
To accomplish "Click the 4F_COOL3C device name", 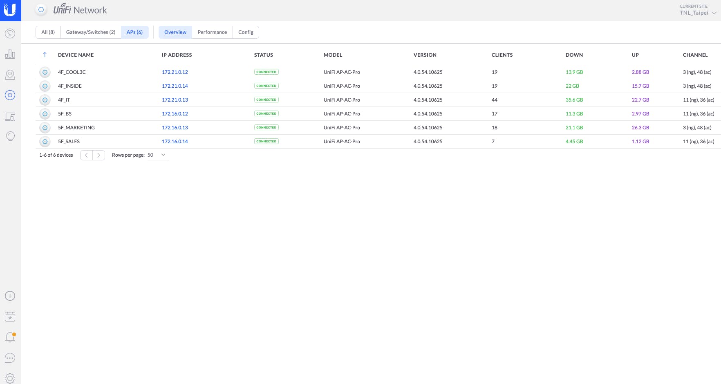I will tap(72, 72).
